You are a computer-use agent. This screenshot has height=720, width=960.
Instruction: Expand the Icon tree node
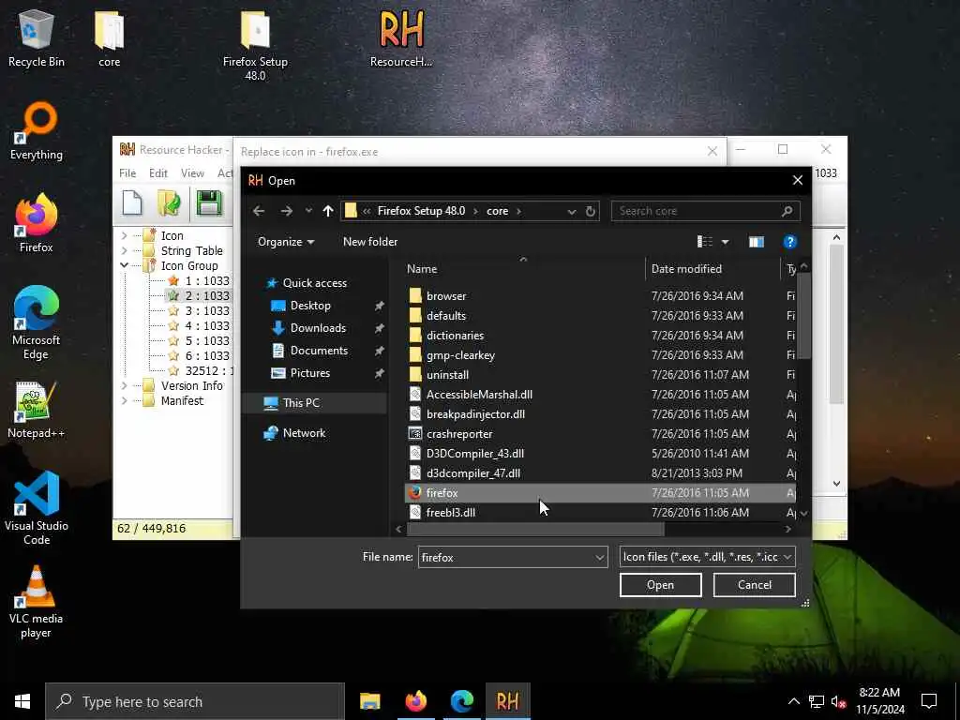[x=125, y=235]
